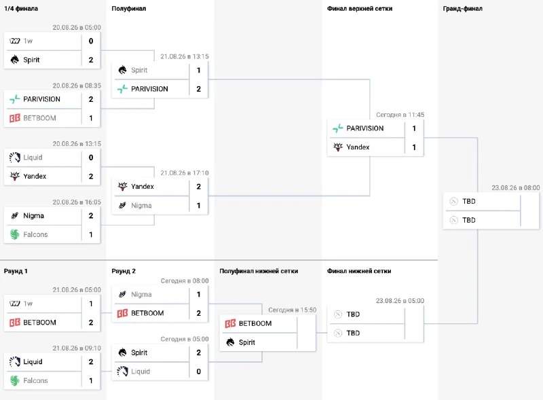Open Liquid team in quarterfinal vs Yandex
The height and width of the screenshot is (400, 543).
point(33,158)
